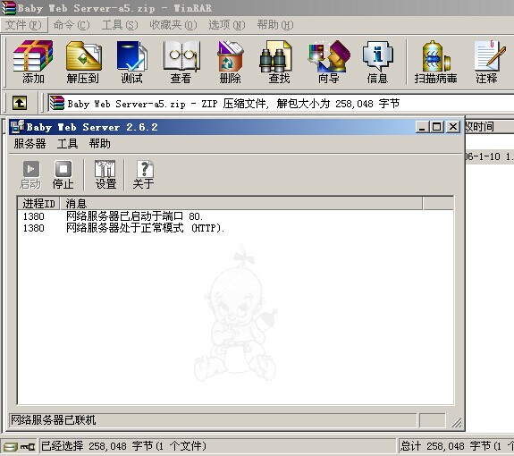514x456 pixels.
Task: Click the WinRAR archive path field
Action: click(x=281, y=104)
